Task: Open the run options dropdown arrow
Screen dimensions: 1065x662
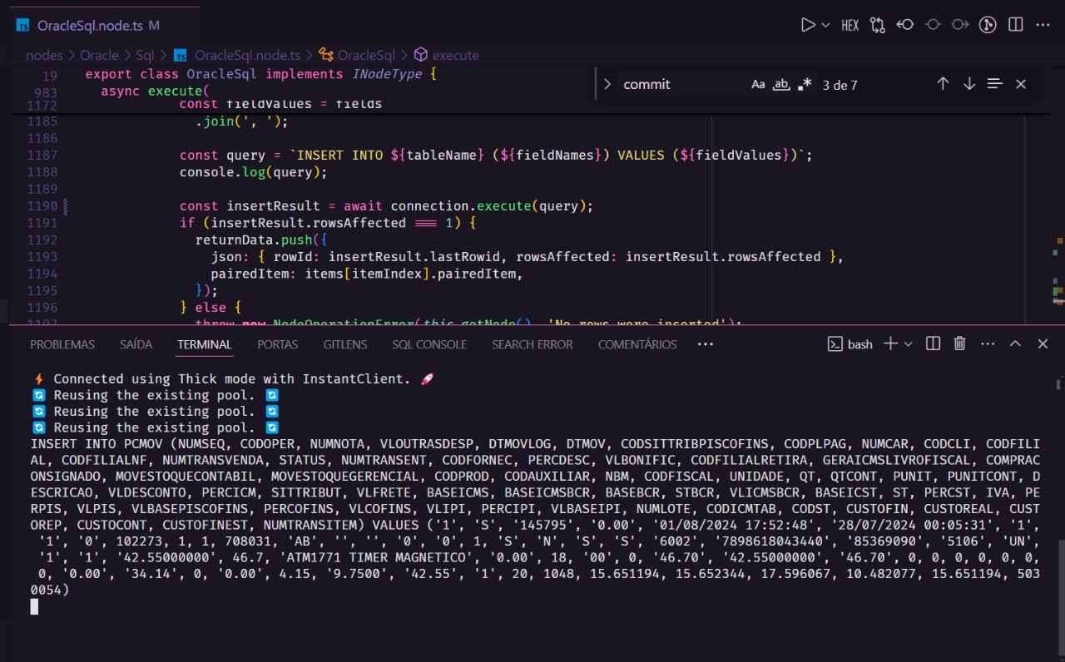Action: click(x=826, y=25)
